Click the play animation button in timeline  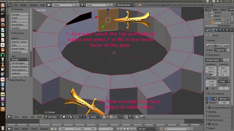pyautogui.click(x=128, y=129)
